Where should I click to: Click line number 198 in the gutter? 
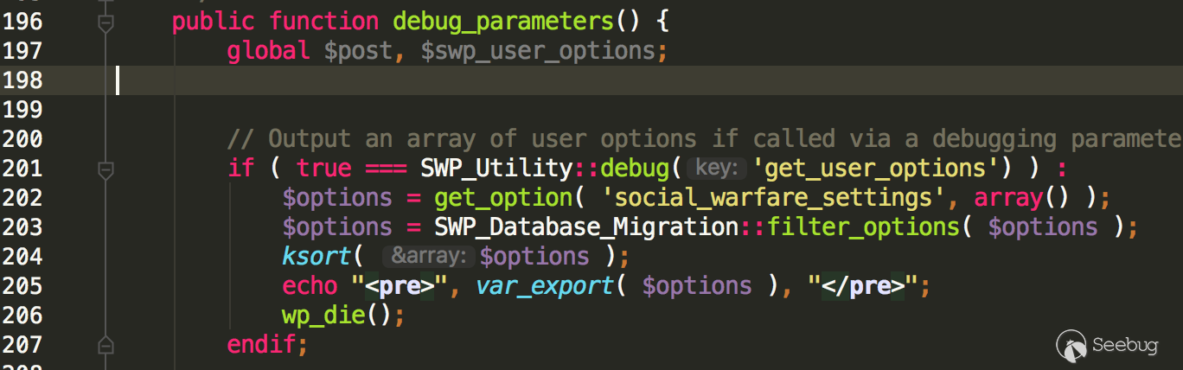pyautogui.click(x=22, y=80)
